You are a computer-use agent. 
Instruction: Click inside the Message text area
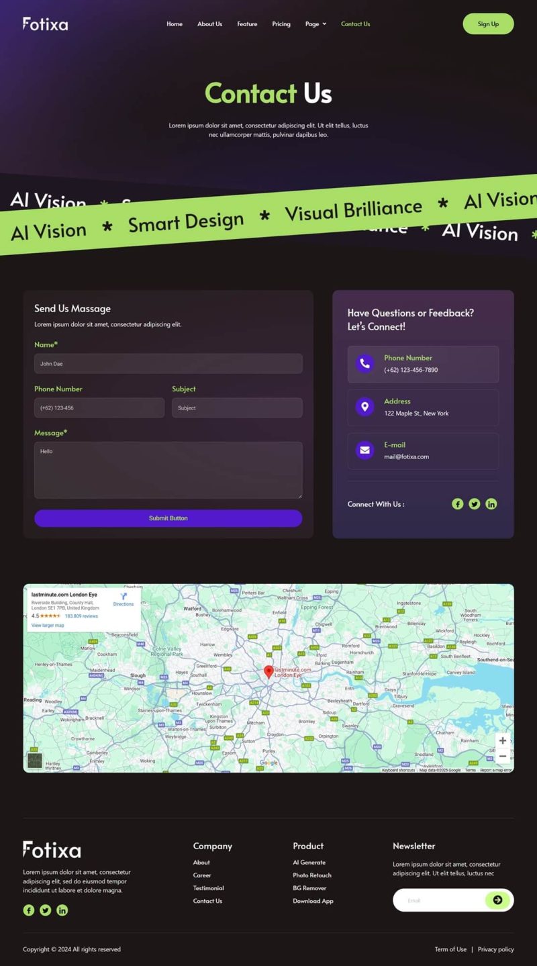point(167,469)
